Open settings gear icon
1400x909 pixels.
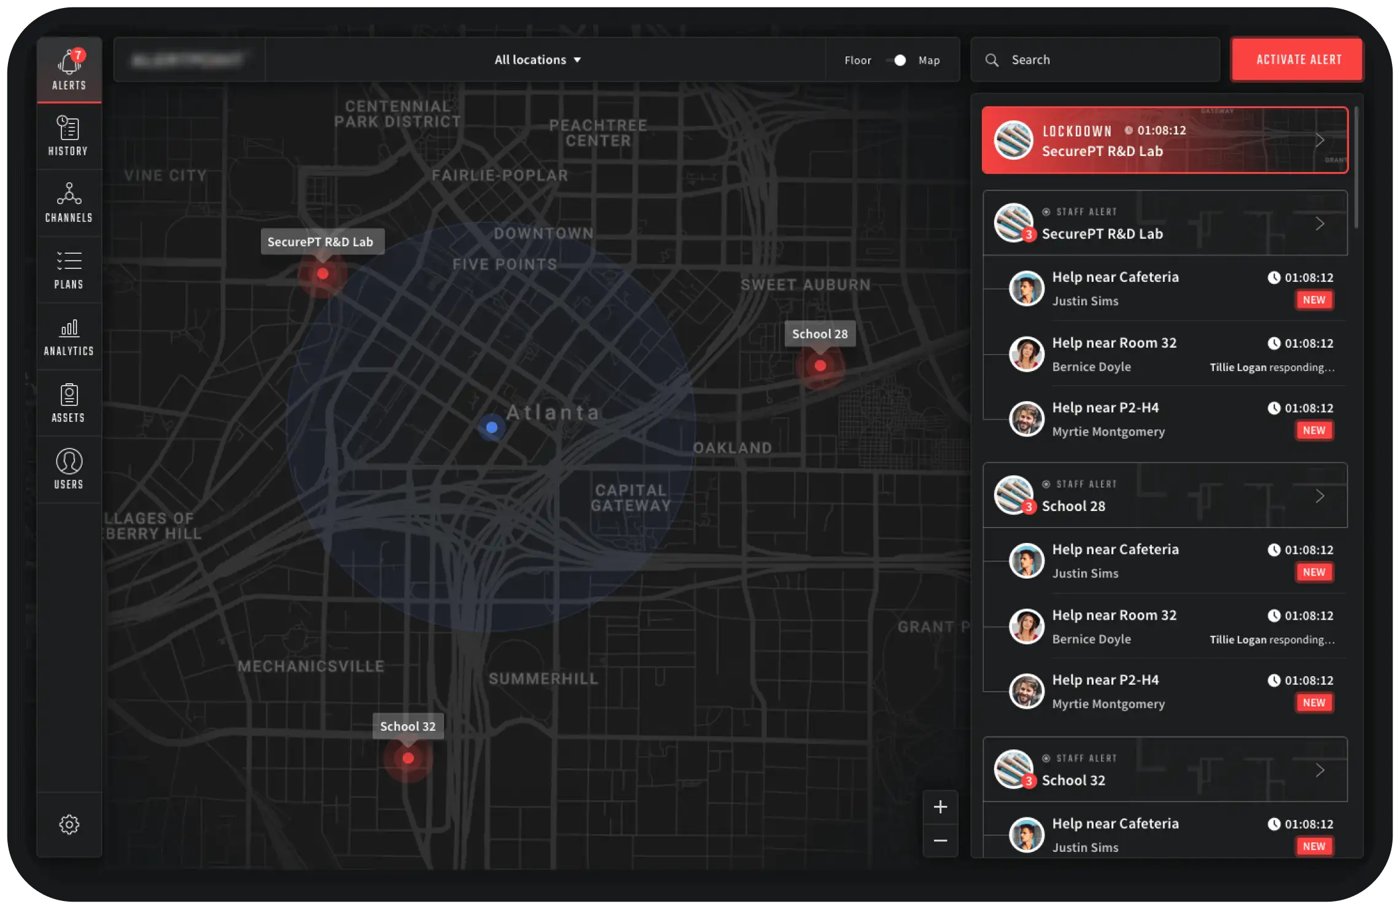(x=69, y=824)
